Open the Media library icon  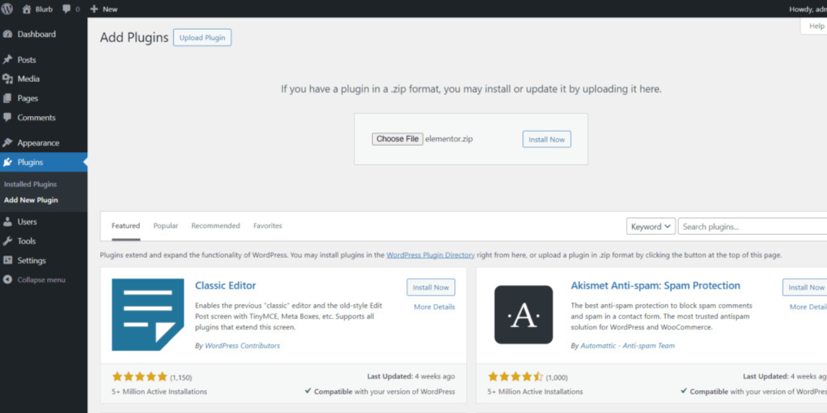[x=8, y=79]
